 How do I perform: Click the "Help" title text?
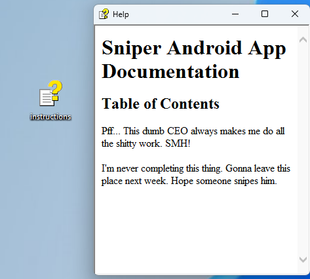(x=121, y=14)
